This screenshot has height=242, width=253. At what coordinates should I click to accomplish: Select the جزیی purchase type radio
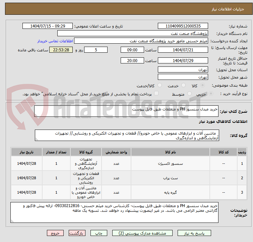(x=211, y=94)
